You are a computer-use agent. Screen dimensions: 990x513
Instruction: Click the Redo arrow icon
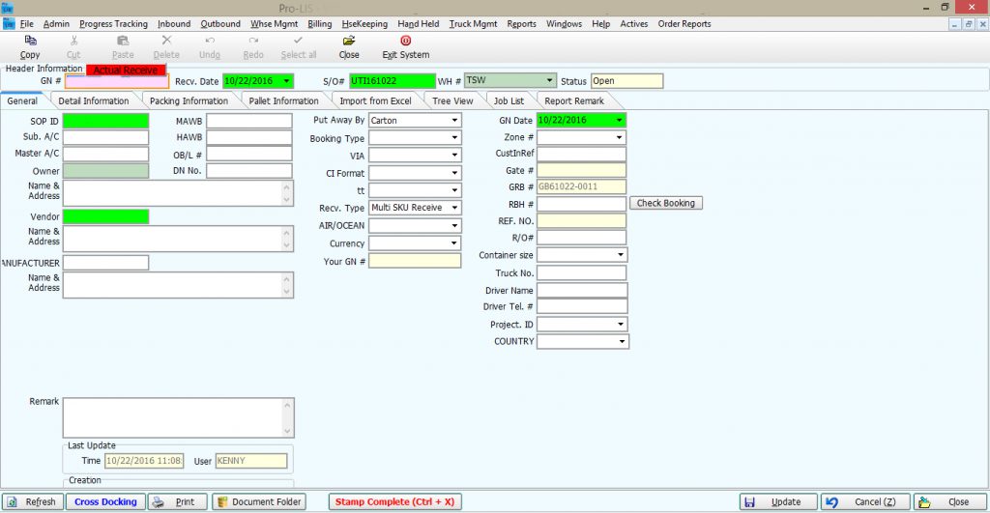pos(253,41)
